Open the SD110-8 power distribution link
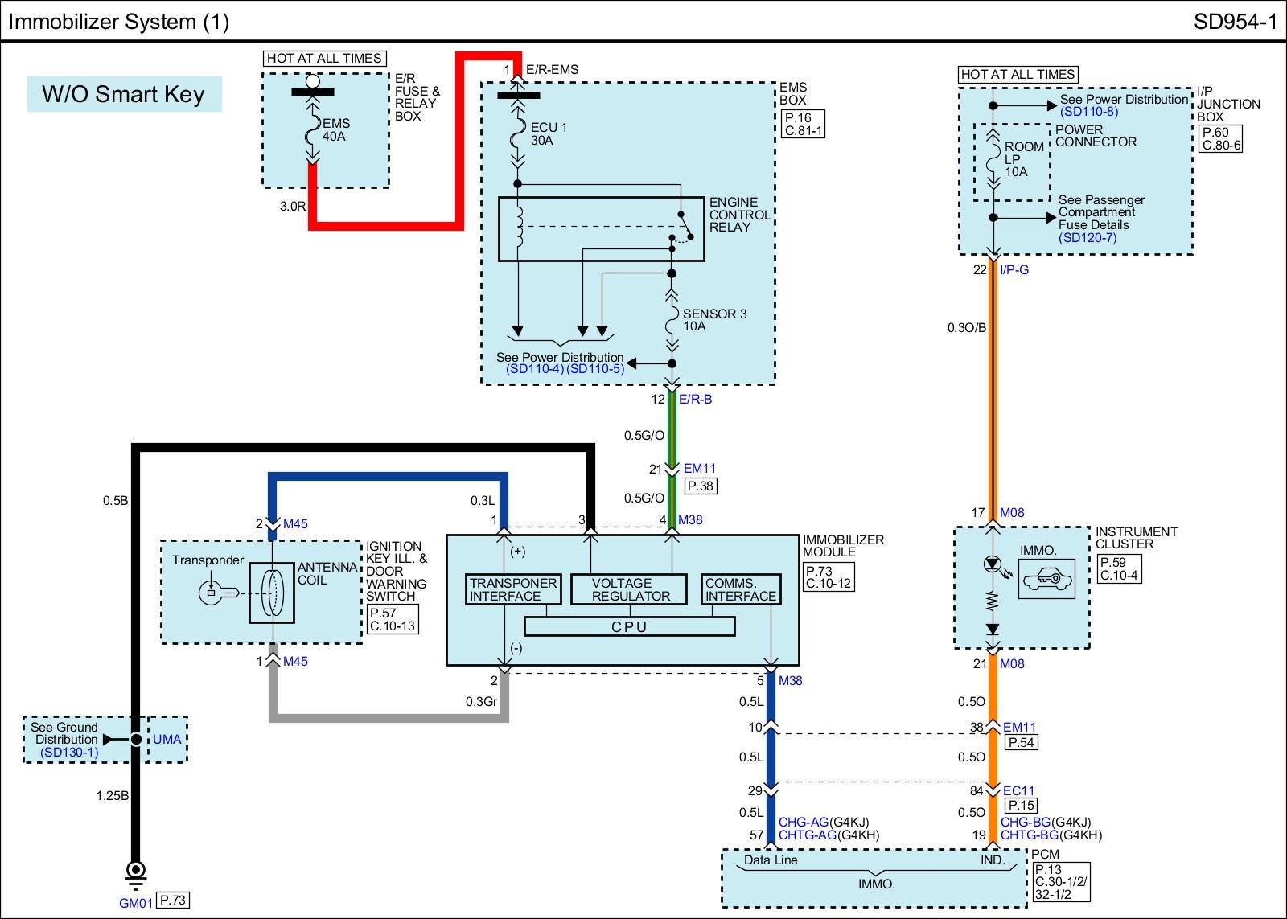This screenshot has height=919, width=1287. click(1088, 112)
